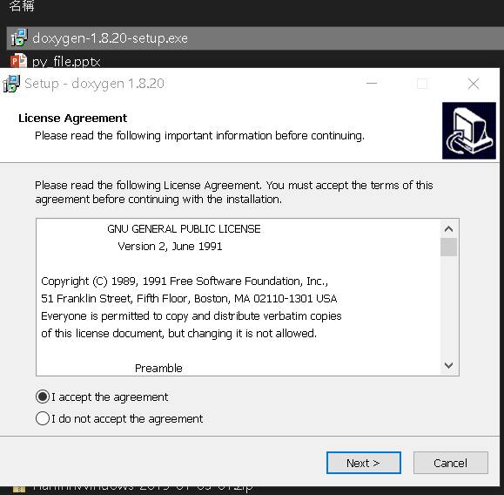Screen dimensions: 504x495
Task: Click 'Version 2, June 1991' text line
Action: point(170,247)
